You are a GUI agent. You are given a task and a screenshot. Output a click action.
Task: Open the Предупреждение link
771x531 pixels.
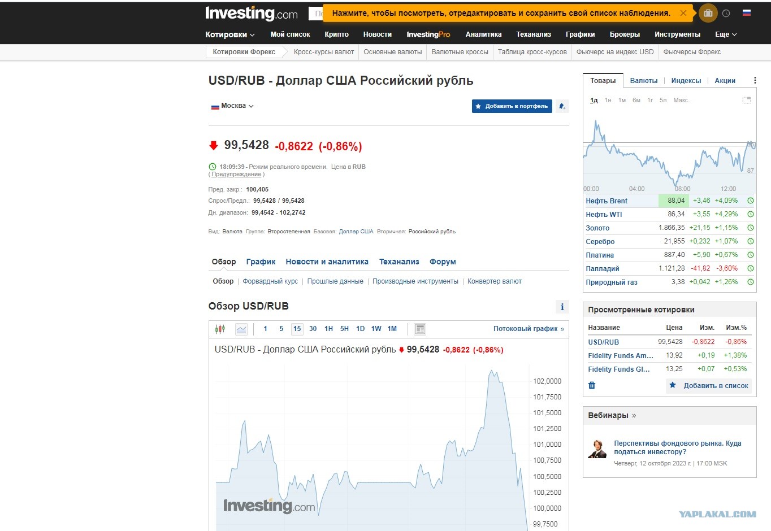[x=236, y=174]
